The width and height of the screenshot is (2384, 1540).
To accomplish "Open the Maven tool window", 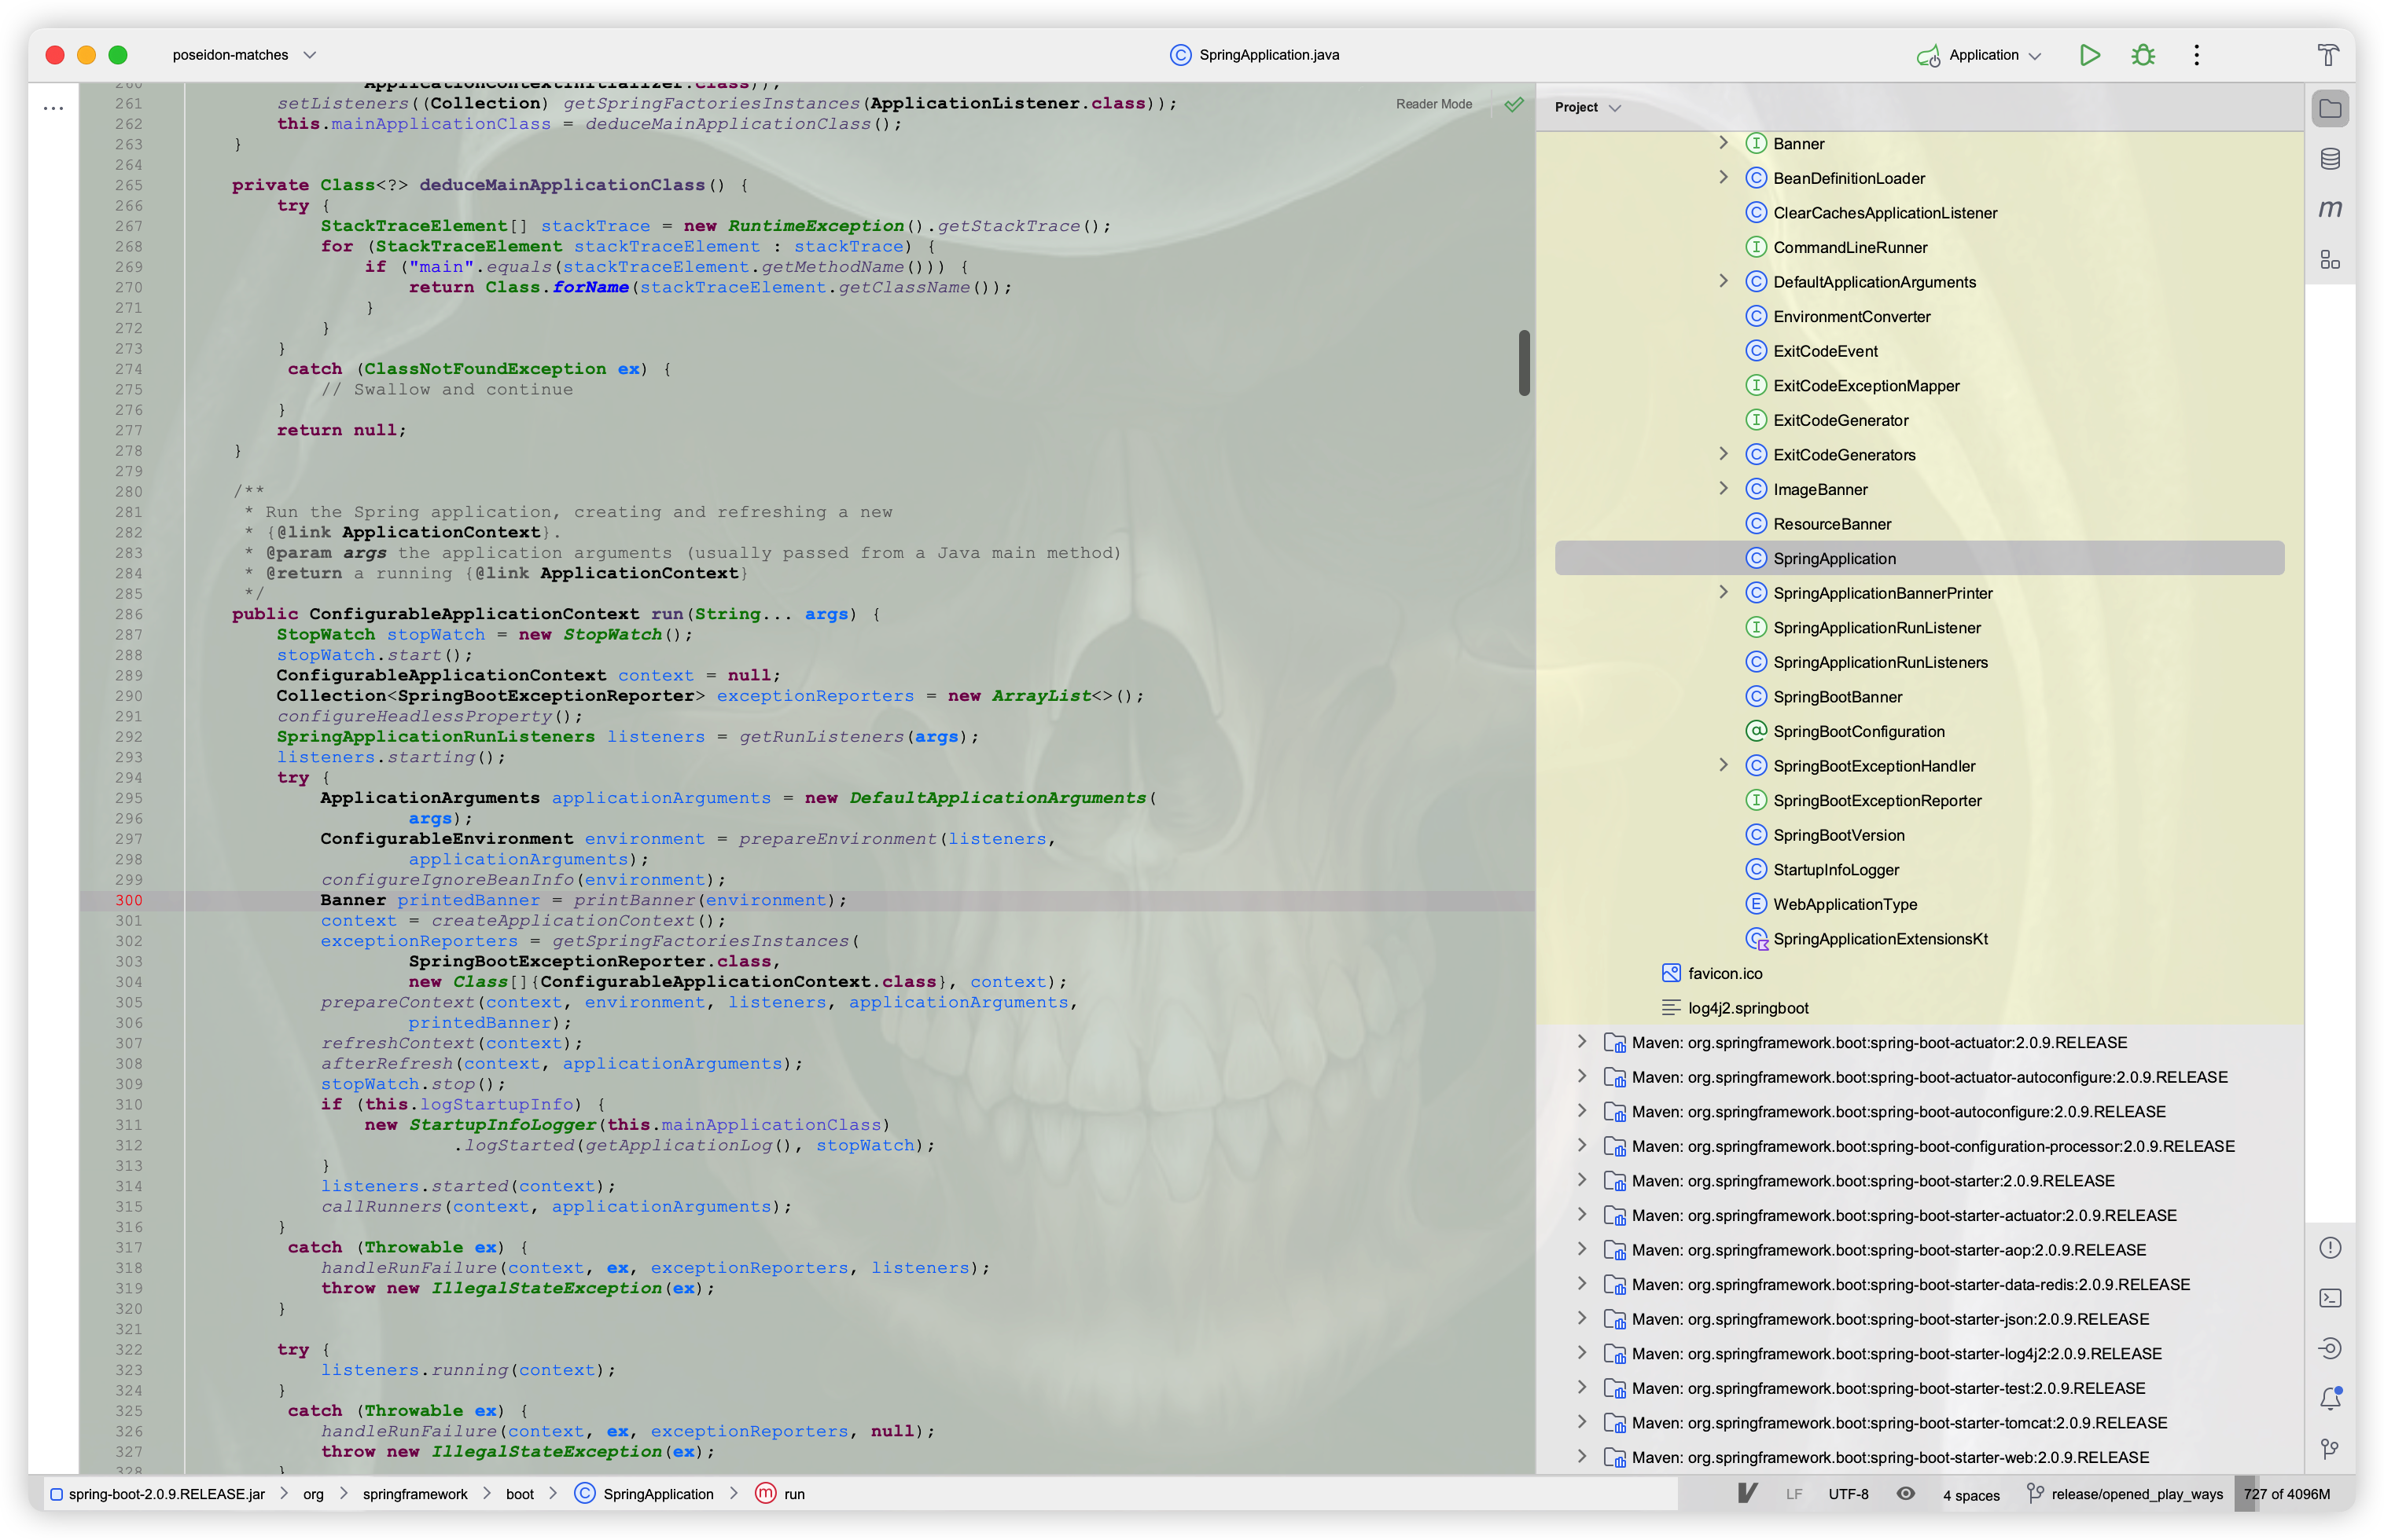I will pos(2330,209).
